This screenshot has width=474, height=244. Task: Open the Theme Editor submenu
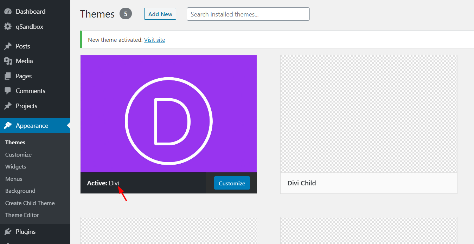(22, 215)
